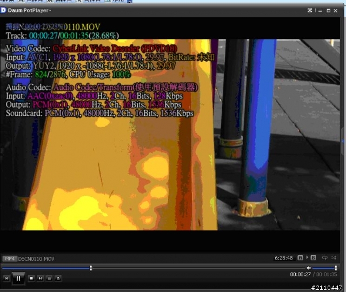Toggle shuffle playback icon

(334, 258)
